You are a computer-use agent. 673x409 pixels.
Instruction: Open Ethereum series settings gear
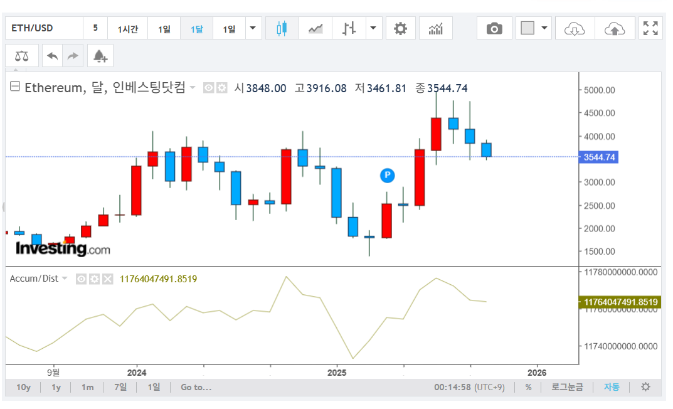tap(222, 88)
